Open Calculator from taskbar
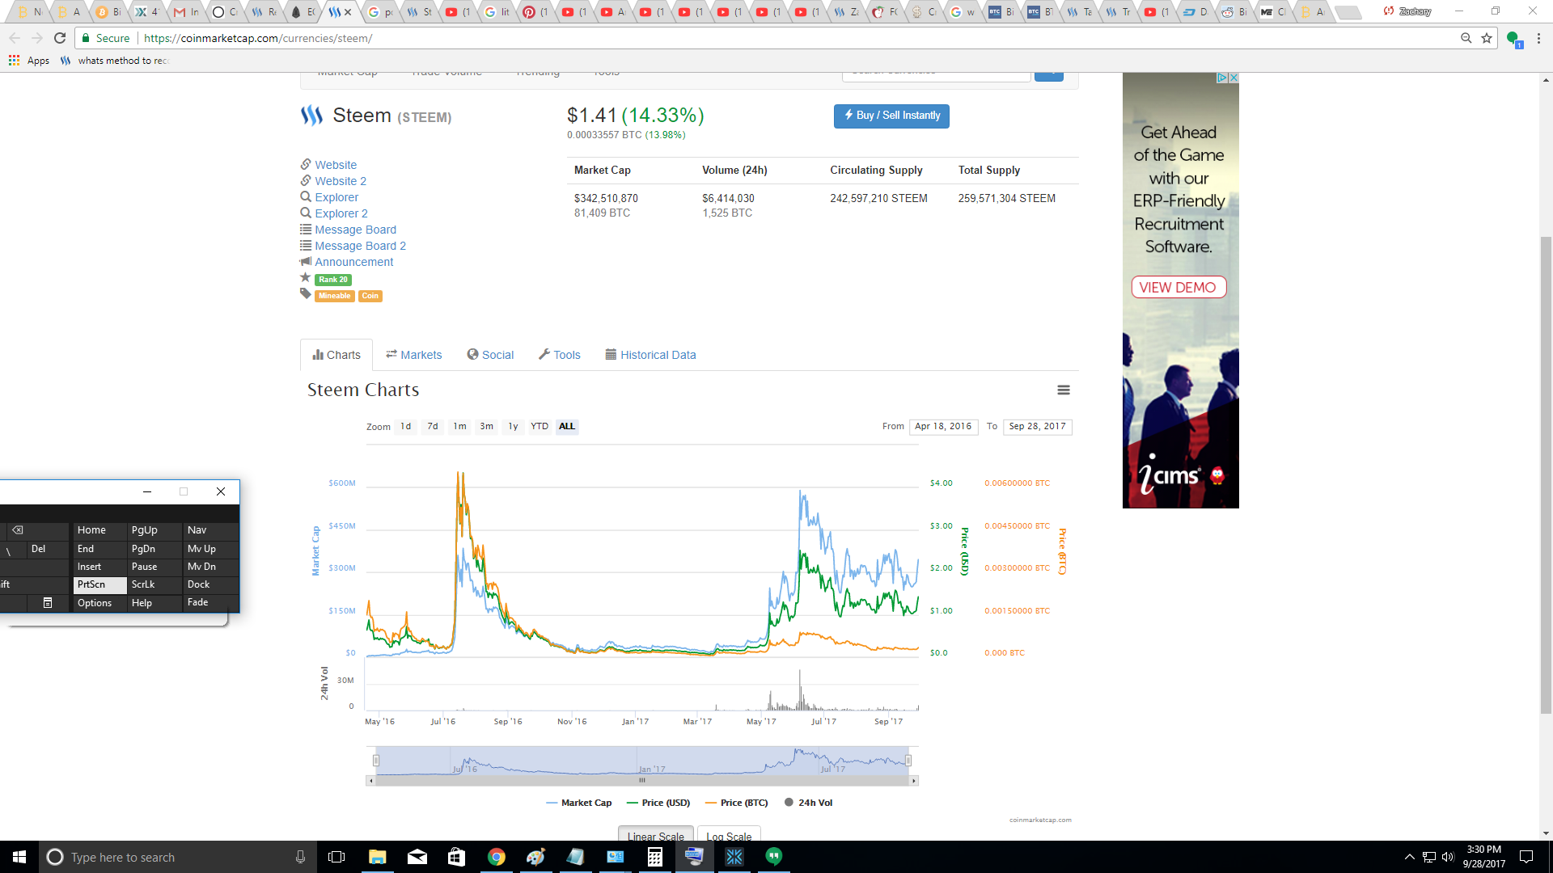 click(654, 857)
